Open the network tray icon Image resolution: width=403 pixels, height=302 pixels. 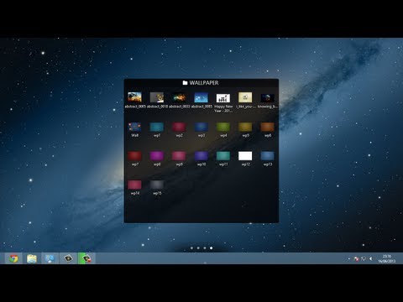pyautogui.click(x=364, y=259)
